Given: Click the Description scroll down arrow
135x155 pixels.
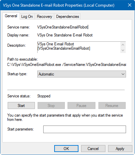Looking at the screenshot, I should click(123, 50).
